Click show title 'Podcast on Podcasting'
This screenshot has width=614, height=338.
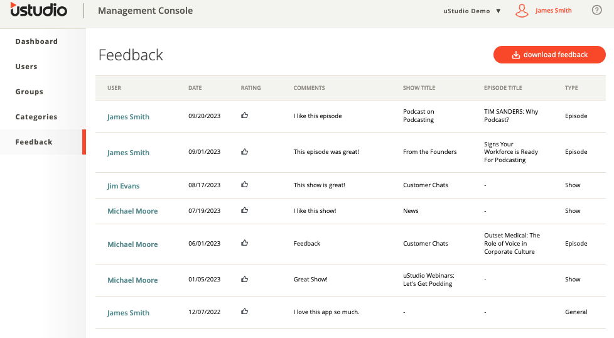tap(419, 116)
